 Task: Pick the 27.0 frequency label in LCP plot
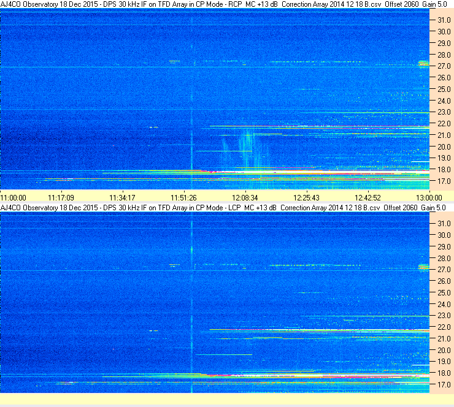444,270
